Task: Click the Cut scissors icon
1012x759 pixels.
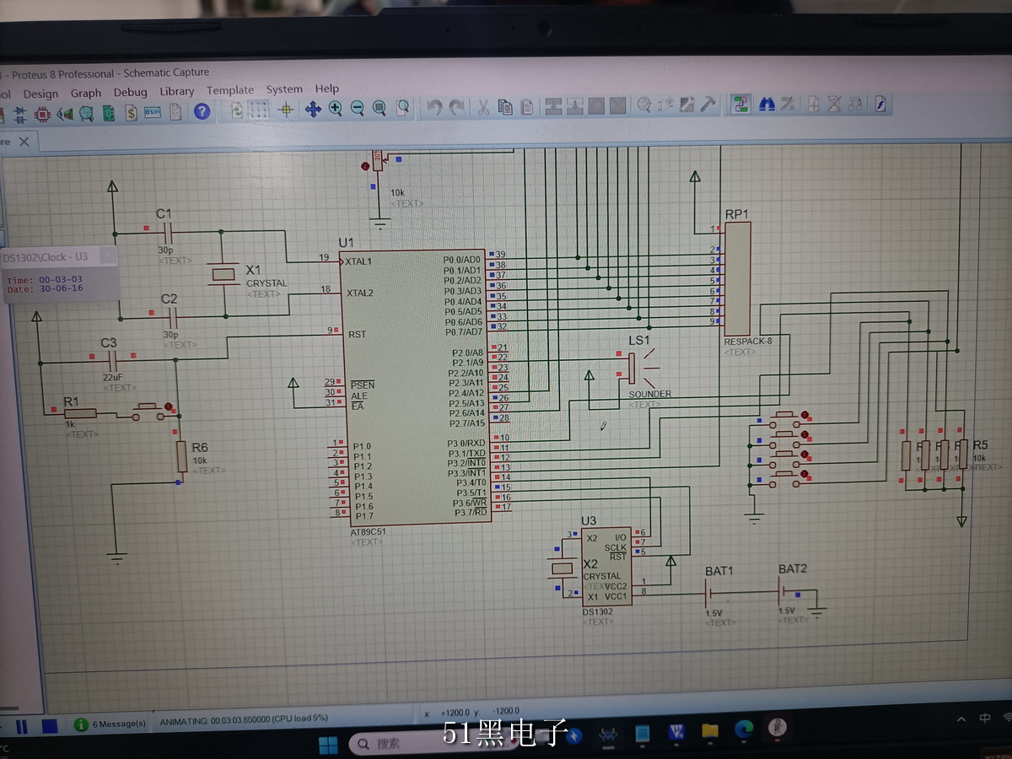Action: (x=483, y=106)
